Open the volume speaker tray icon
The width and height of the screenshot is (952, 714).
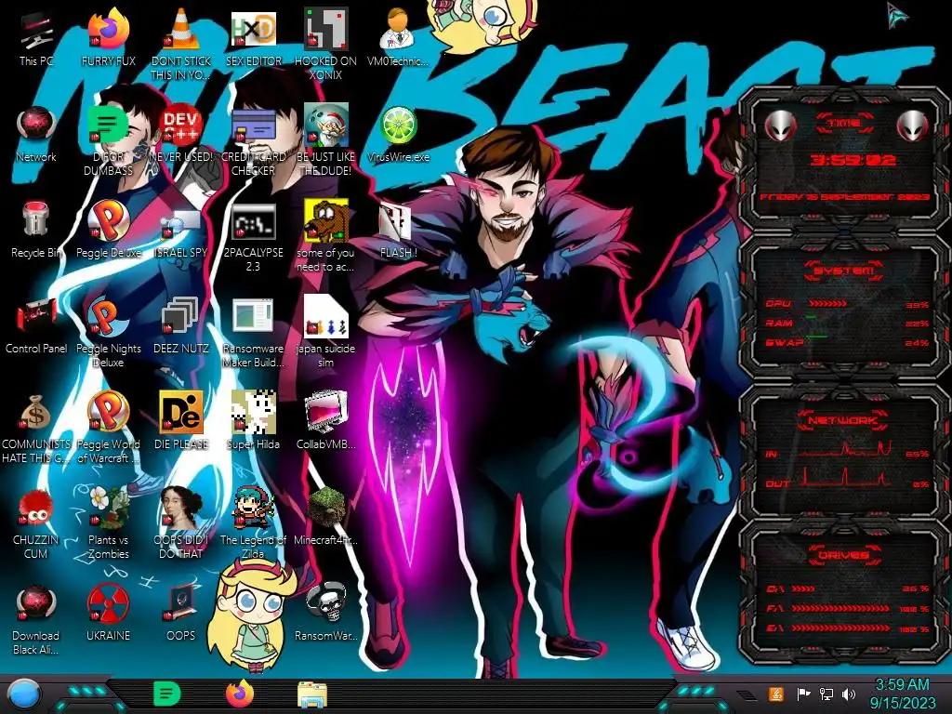tap(848, 694)
